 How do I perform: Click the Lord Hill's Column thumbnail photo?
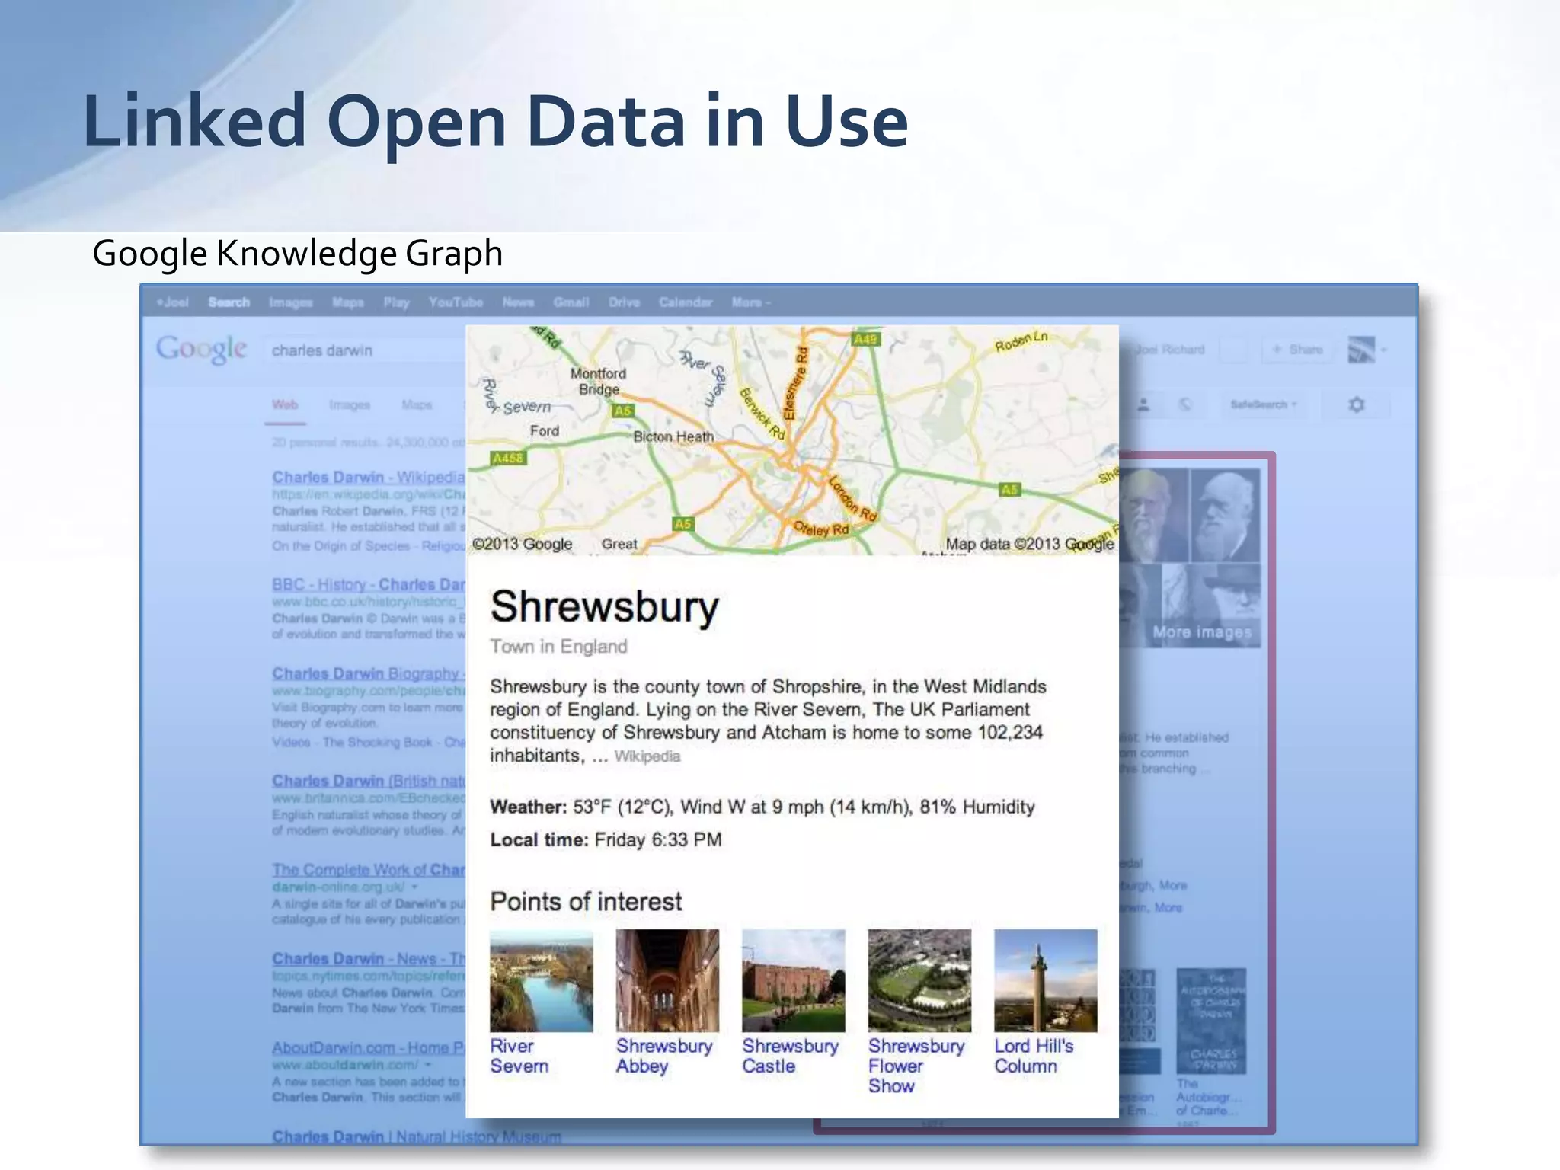point(1045,980)
